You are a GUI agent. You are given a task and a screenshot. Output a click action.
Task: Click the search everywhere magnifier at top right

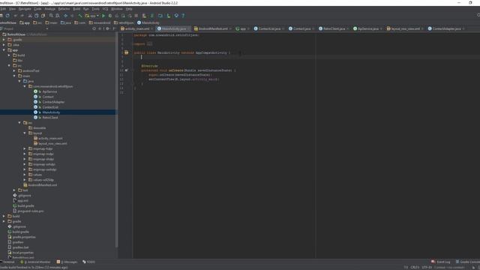478,15
